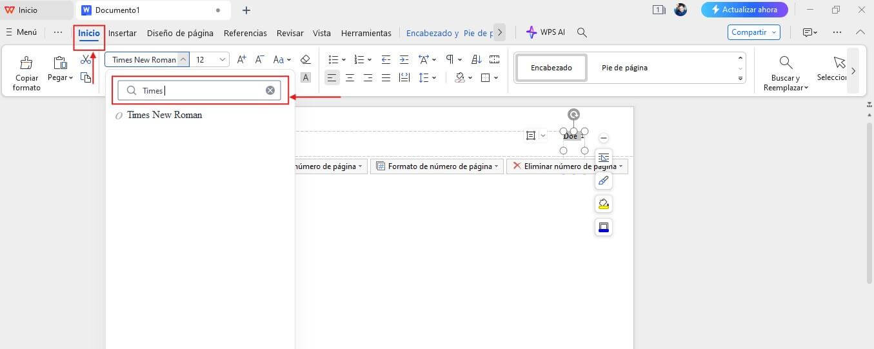Open the Menú hamburger menu
This screenshot has height=349, width=874.
click(x=21, y=32)
